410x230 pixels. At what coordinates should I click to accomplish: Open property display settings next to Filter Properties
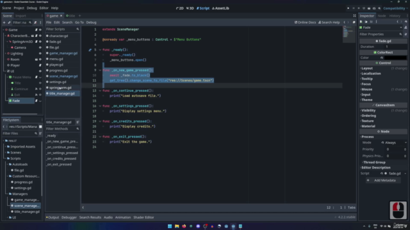tap(406, 34)
